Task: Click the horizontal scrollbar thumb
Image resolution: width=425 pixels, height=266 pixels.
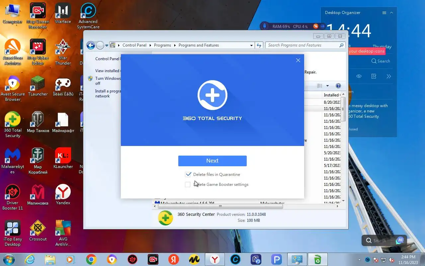Action: tap(220, 206)
